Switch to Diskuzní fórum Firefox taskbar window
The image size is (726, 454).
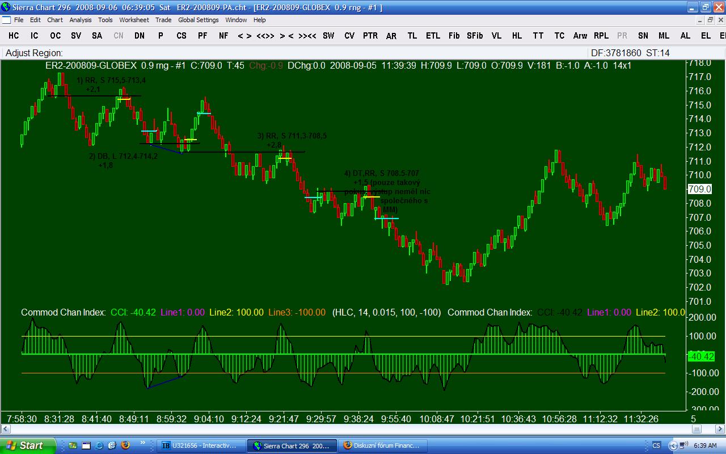[x=382, y=445]
